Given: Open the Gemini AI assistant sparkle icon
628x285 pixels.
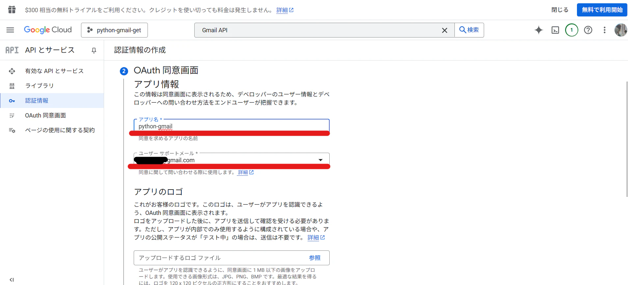Looking at the screenshot, I should click(539, 30).
